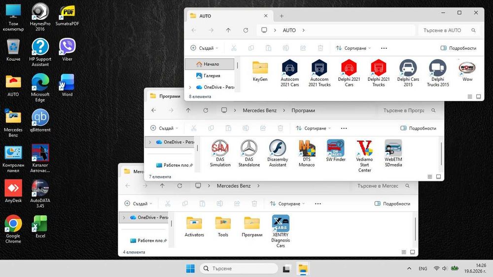The image size is (493, 277).
Task: Launch qBittorrent from desktop
Action: point(40,120)
